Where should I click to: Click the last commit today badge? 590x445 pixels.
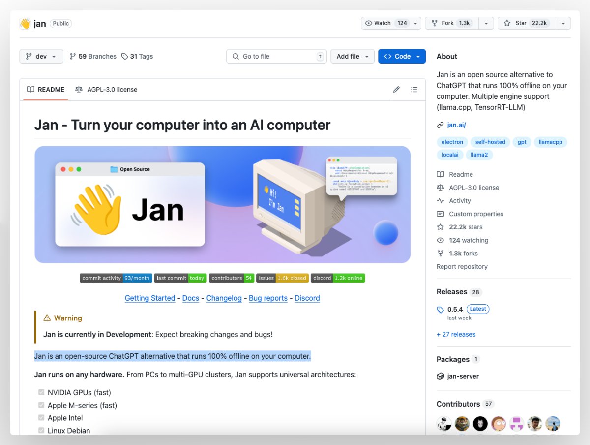[180, 278]
